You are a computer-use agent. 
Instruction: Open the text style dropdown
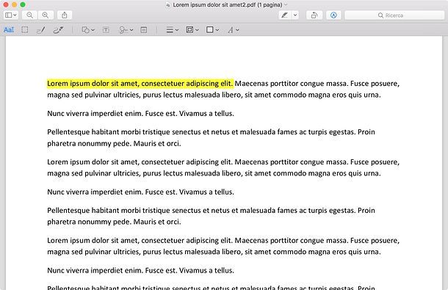(x=233, y=29)
